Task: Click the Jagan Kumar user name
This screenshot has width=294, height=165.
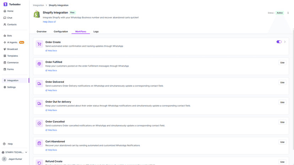Action: pos(15,159)
